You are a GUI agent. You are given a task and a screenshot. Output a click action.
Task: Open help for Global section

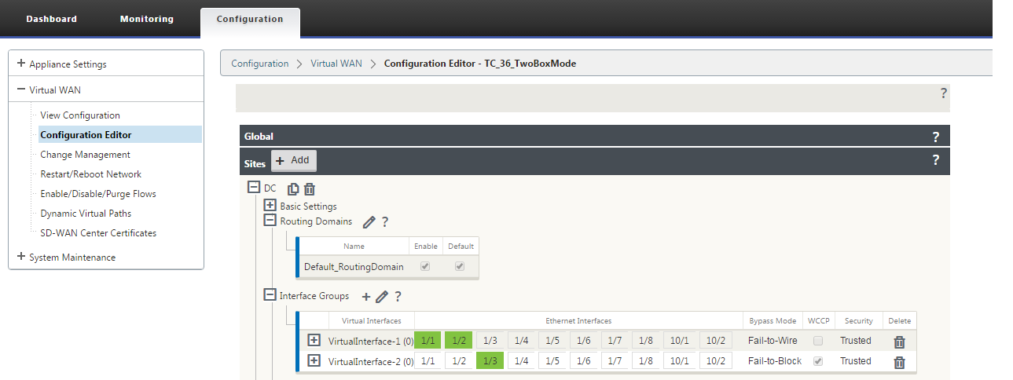[x=935, y=137]
